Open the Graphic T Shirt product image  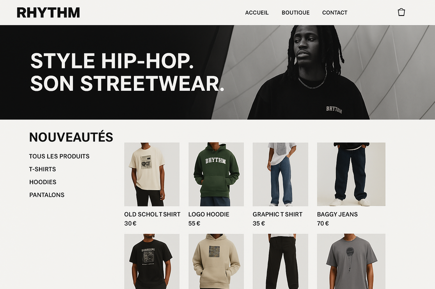[x=280, y=174]
